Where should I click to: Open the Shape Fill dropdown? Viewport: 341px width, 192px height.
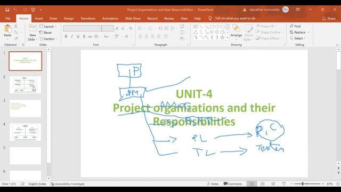pyautogui.click(x=266, y=26)
